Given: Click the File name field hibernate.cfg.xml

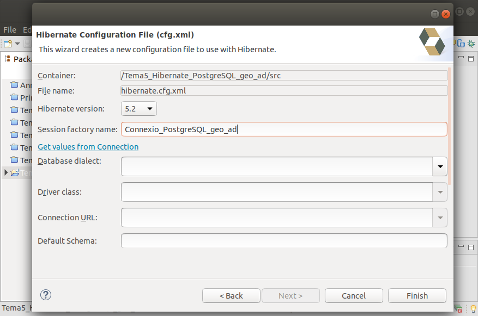Looking at the screenshot, I should [284, 91].
